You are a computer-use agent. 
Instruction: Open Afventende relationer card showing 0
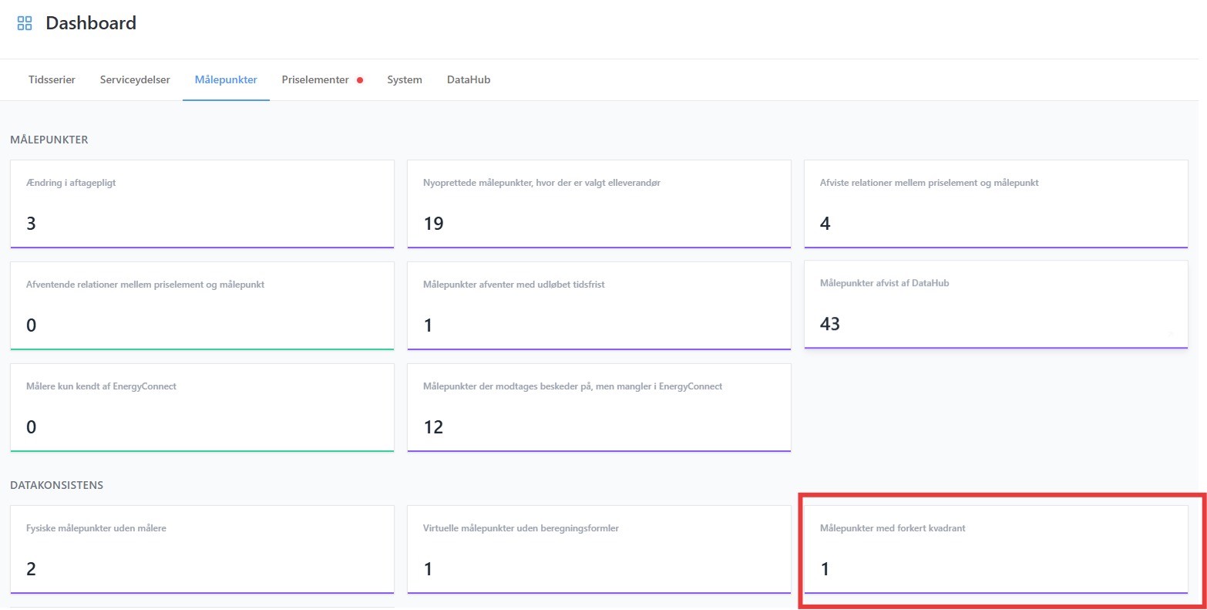202,306
